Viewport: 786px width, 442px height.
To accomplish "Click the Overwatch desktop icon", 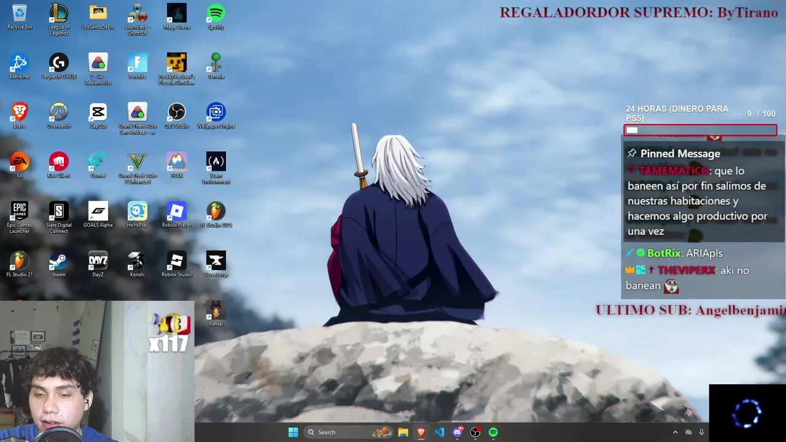I will tap(59, 116).
